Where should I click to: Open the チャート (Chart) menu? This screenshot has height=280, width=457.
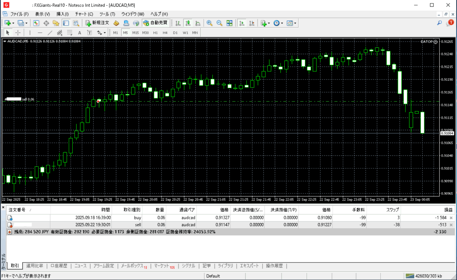[x=84, y=14]
